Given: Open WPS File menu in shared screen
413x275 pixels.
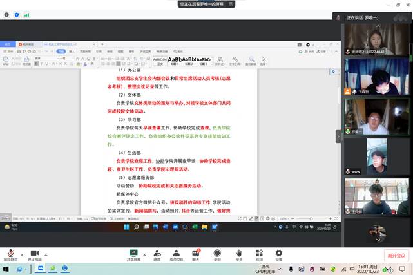Looking at the screenshot, I should 8,52.
